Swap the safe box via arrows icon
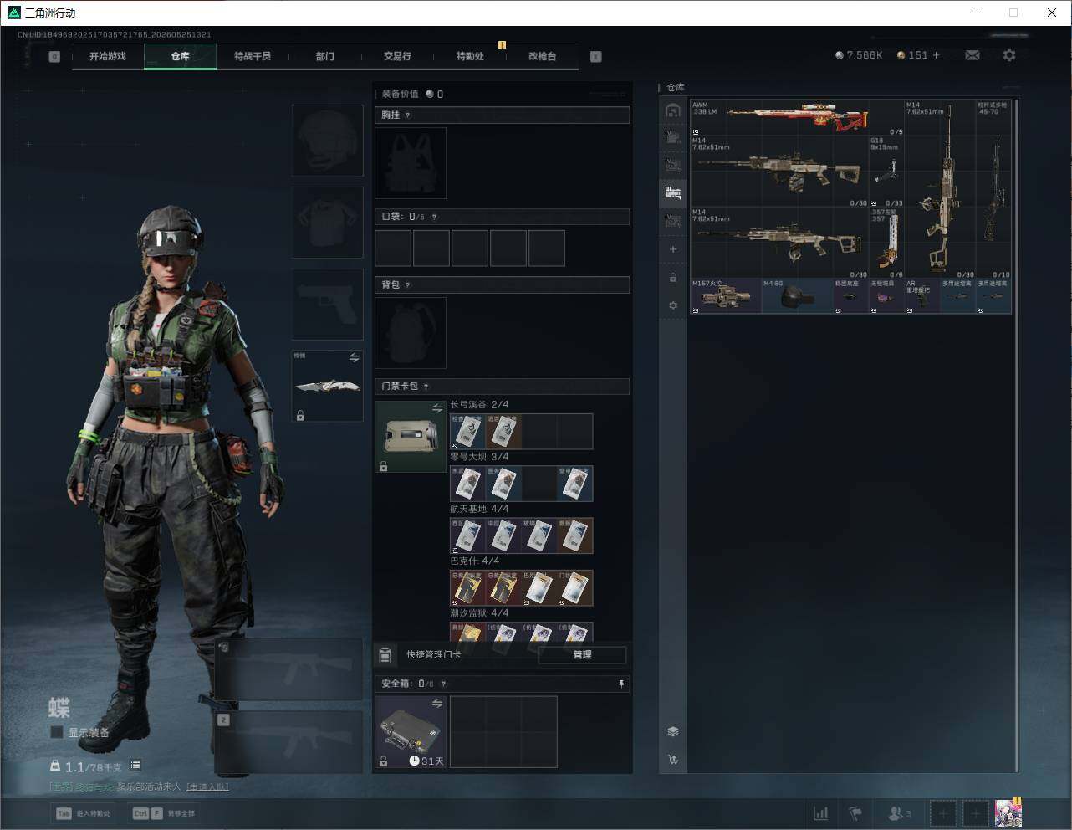The width and height of the screenshot is (1072, 830). [437, 704]
